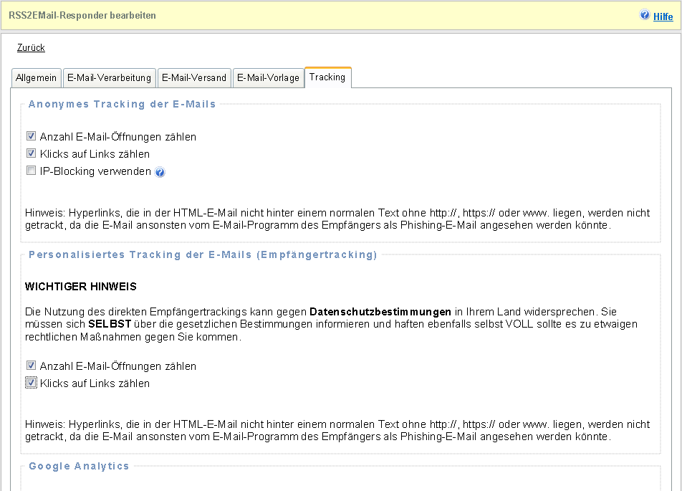Click the 'RSS2EMail-Responder bearbeiten' page title
This screenshot has width=682, height=491.
[82, 15]
